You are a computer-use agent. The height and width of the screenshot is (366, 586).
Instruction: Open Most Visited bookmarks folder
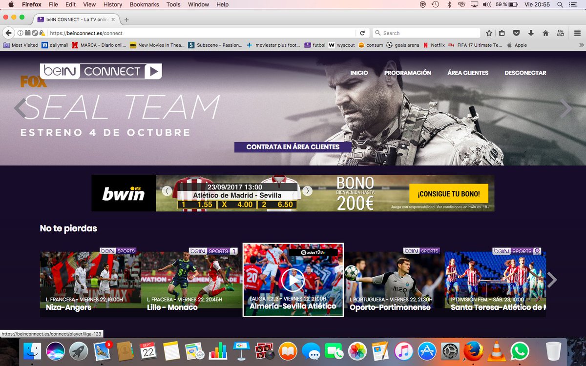click(x=21, y=45)
